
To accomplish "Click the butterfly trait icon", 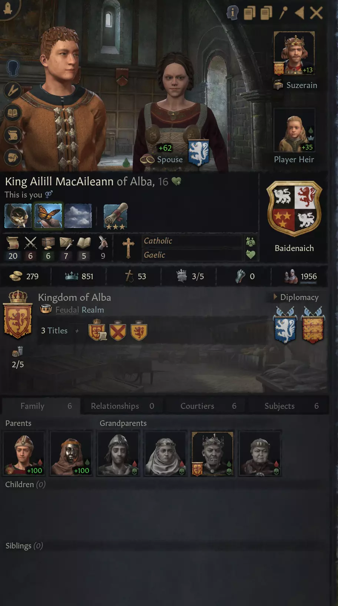I will (48, 215).
